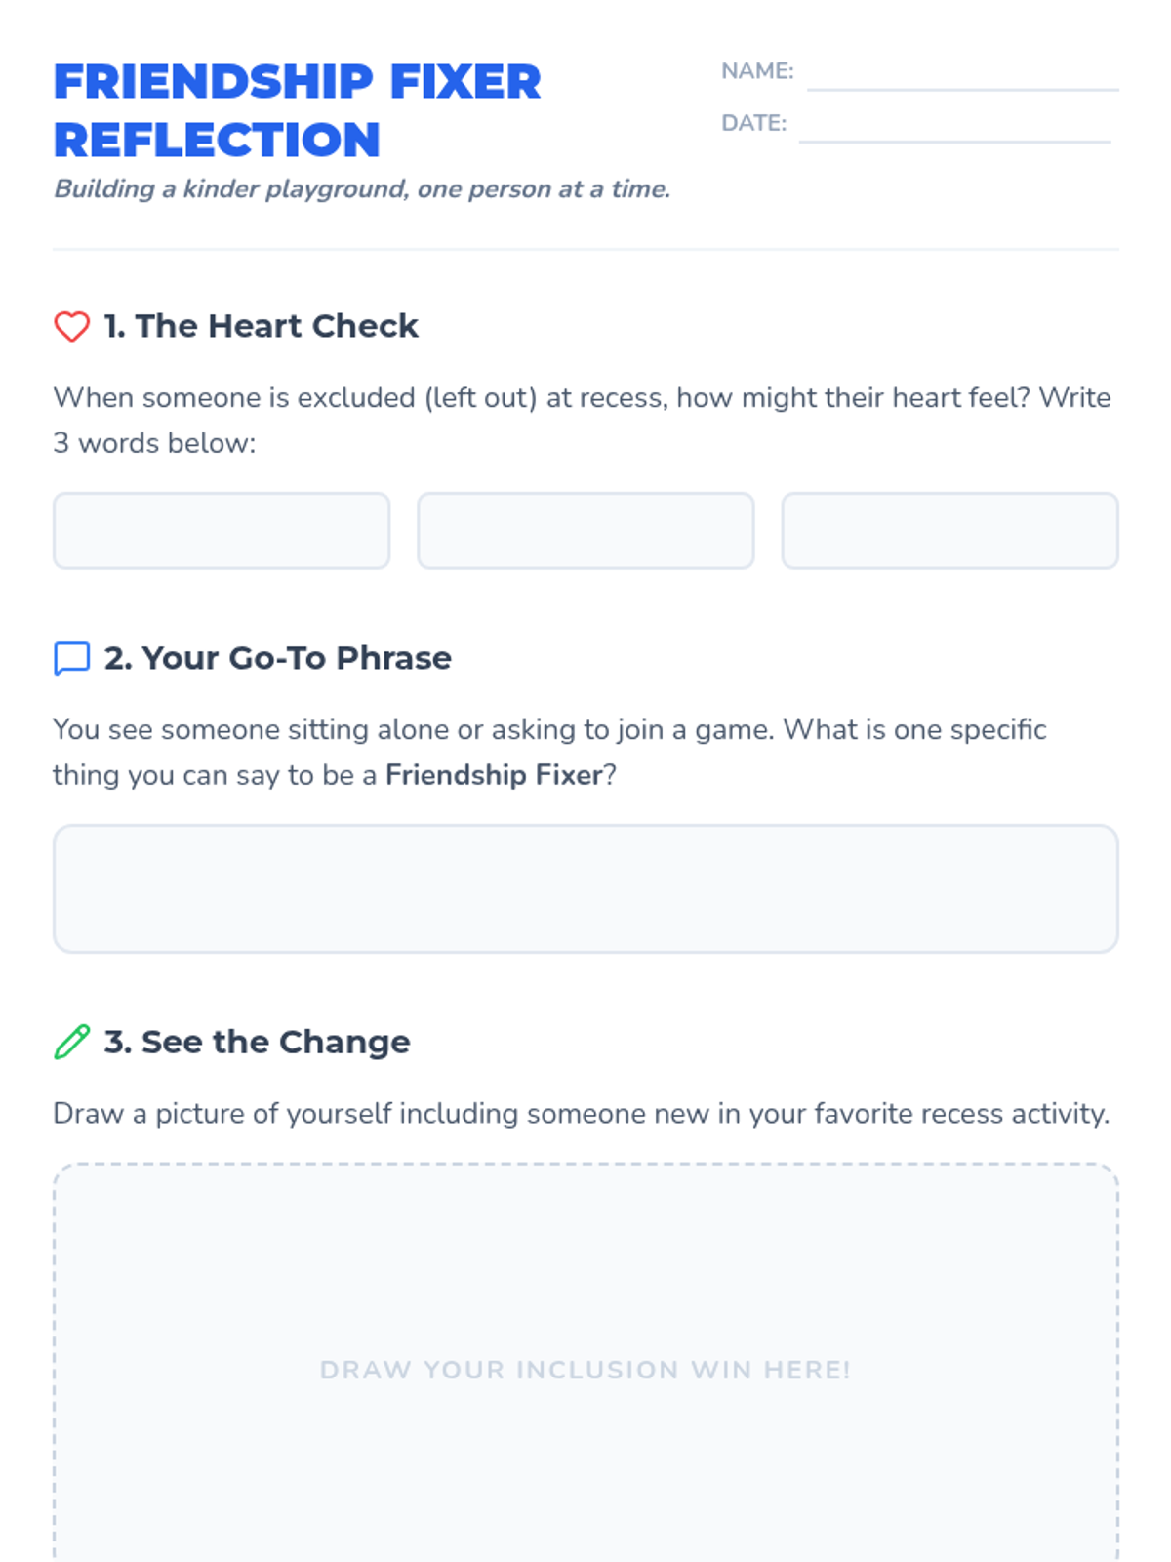Select the third feeling word box
Screen dimensions: 1171x1562
point(949,531)
